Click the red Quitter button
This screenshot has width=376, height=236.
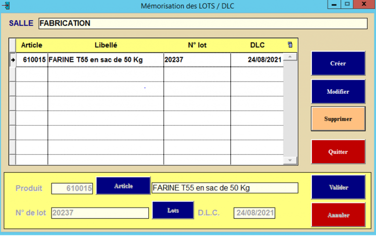[x=338, y=152]
